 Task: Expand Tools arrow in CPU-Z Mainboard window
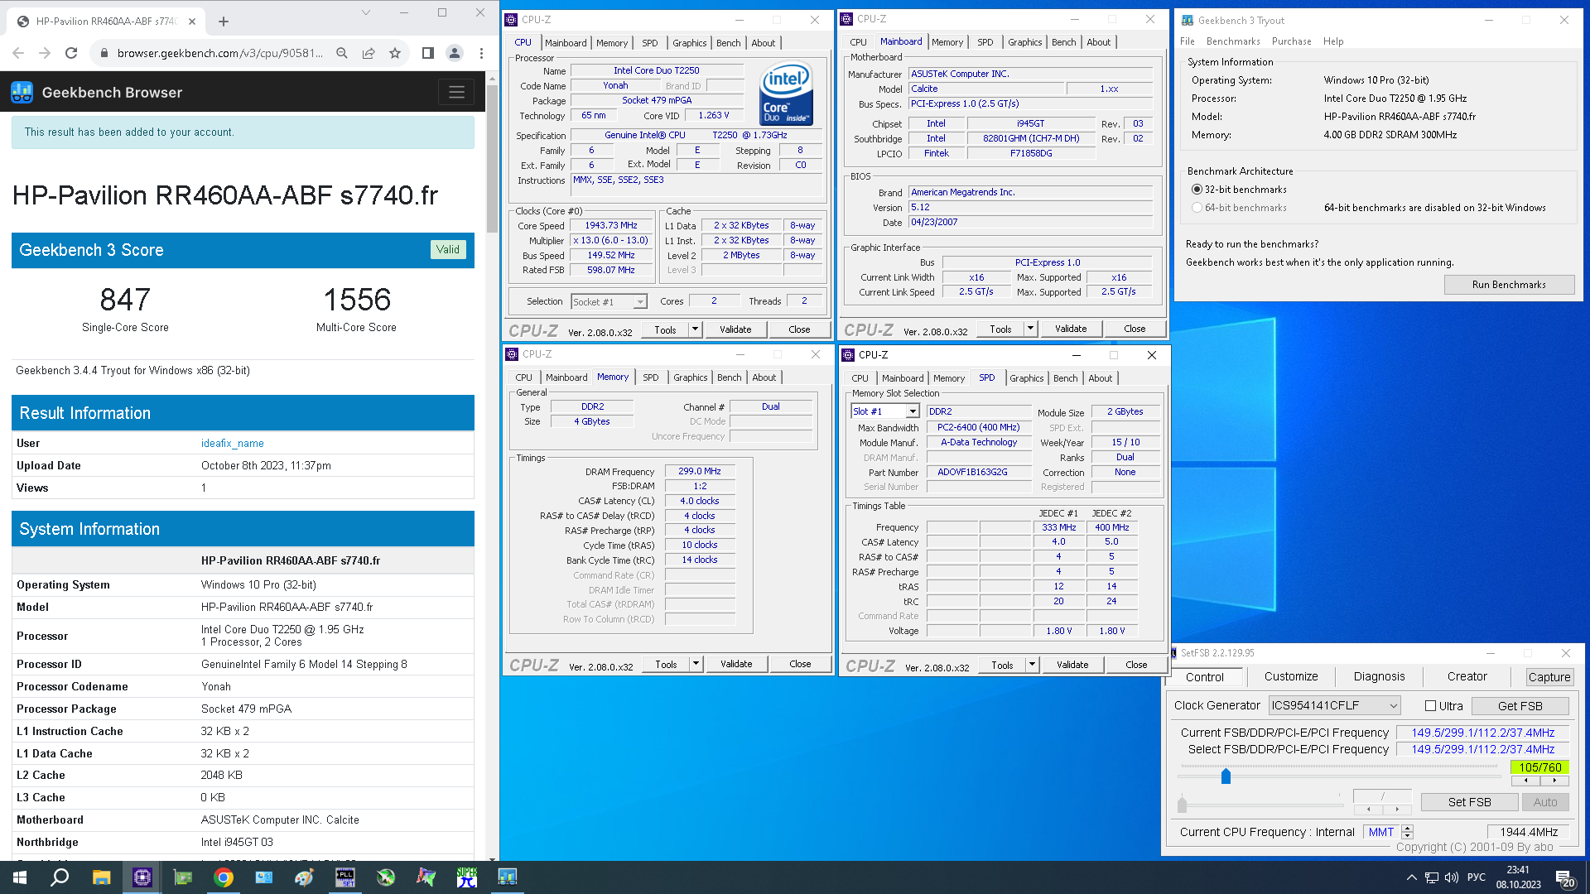1030,329
